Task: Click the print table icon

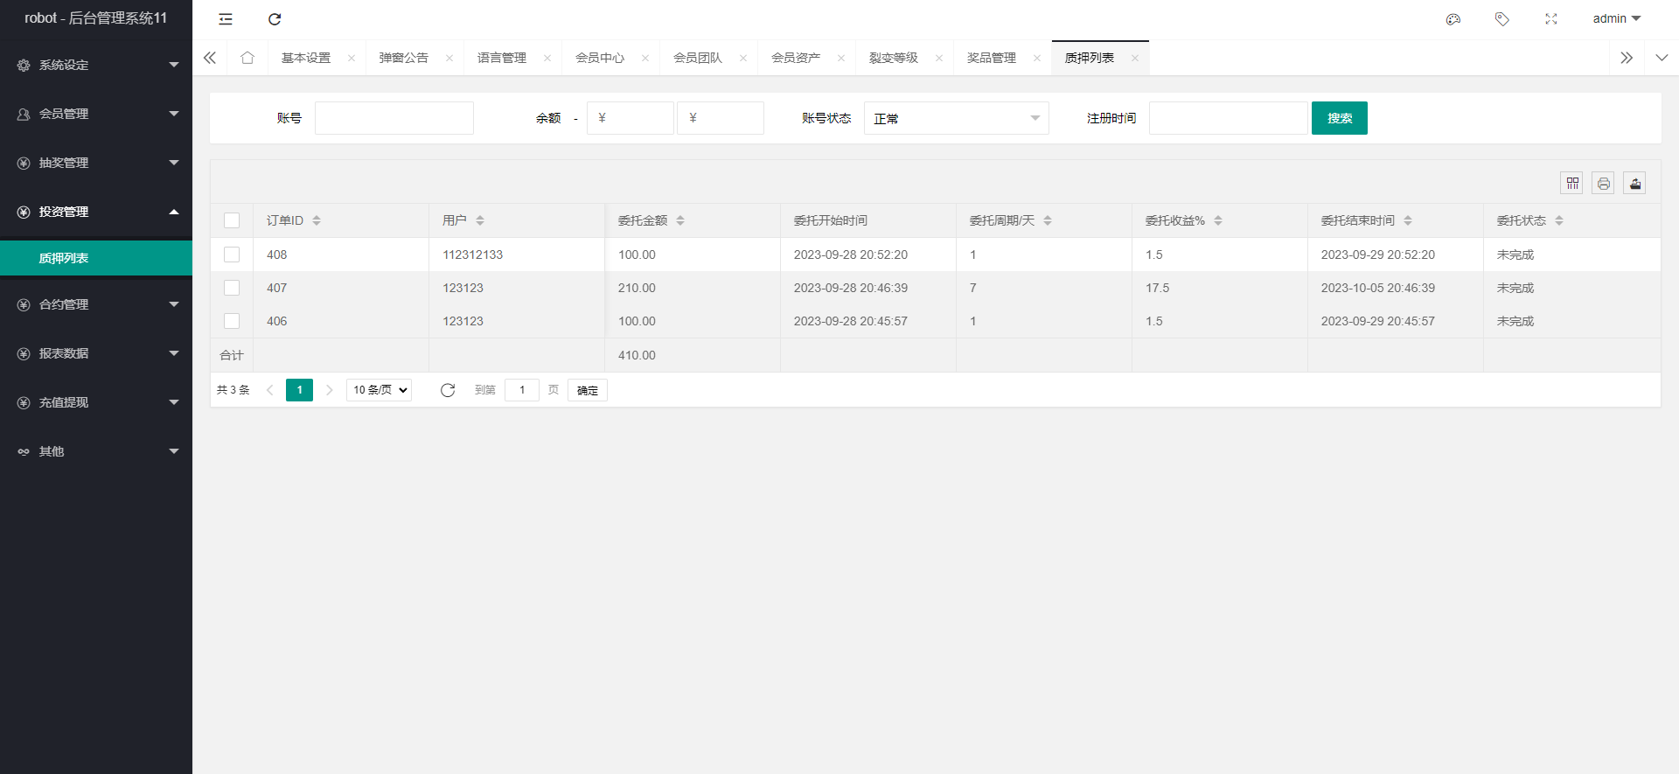Action: (1603, 183)
